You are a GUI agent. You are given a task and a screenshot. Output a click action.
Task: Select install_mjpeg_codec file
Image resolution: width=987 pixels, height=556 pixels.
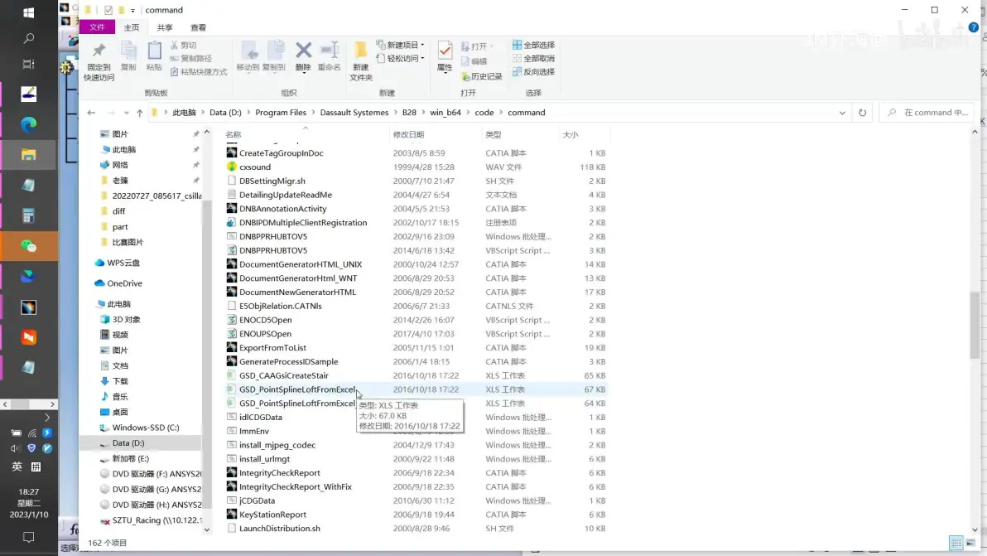(x=277, y=445)
